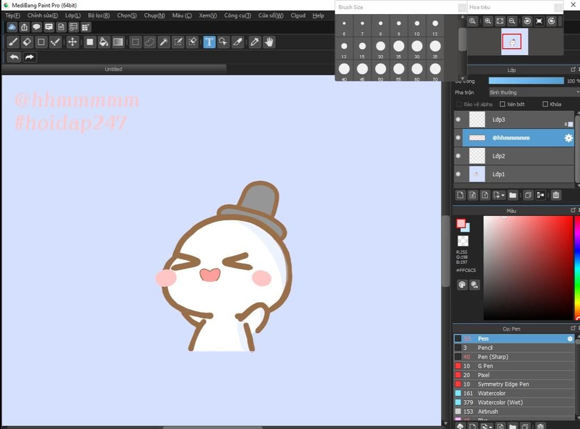This screenshot has height=429, width=580.
Task: Fit canvas to window in navigator
Action: [500, 21]
